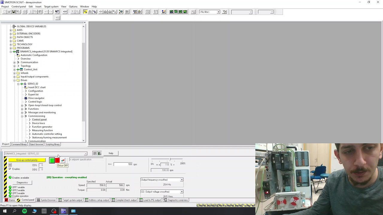
Task: Select Expert list in the tree
Action: (x=33, y=94)
